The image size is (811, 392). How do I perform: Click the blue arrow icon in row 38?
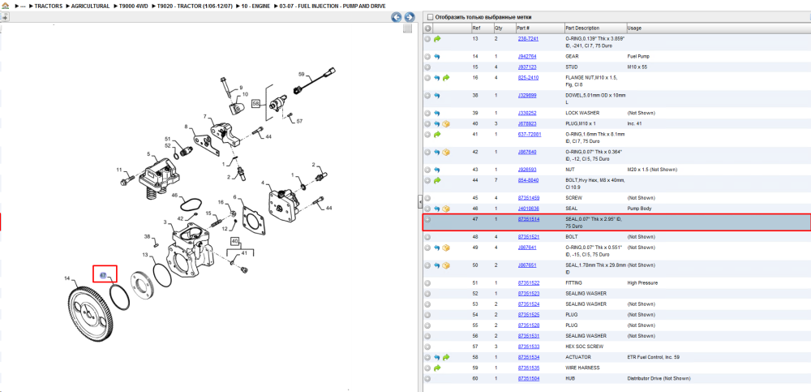pyautogui.click(x=437, y=95)
